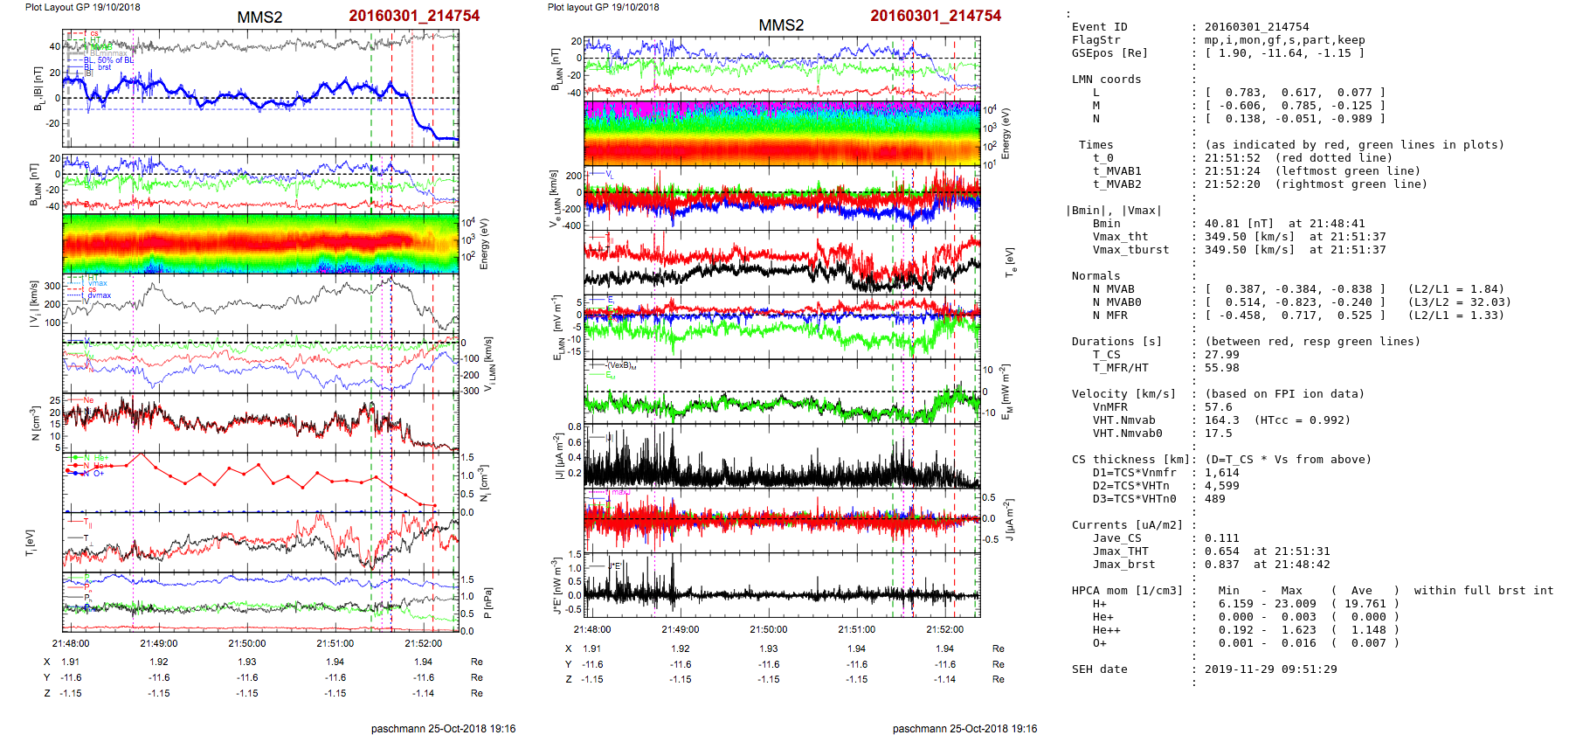Screen dimensions: 1576x735
Task: Select the 'GSEpos [Re]' label
Action: [1109, 53]
